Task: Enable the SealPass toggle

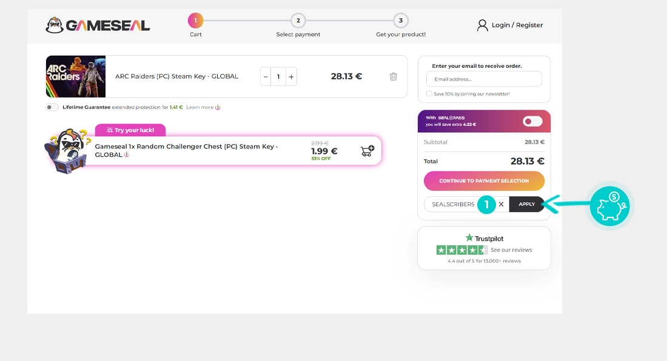Action: tap(532, 122)
